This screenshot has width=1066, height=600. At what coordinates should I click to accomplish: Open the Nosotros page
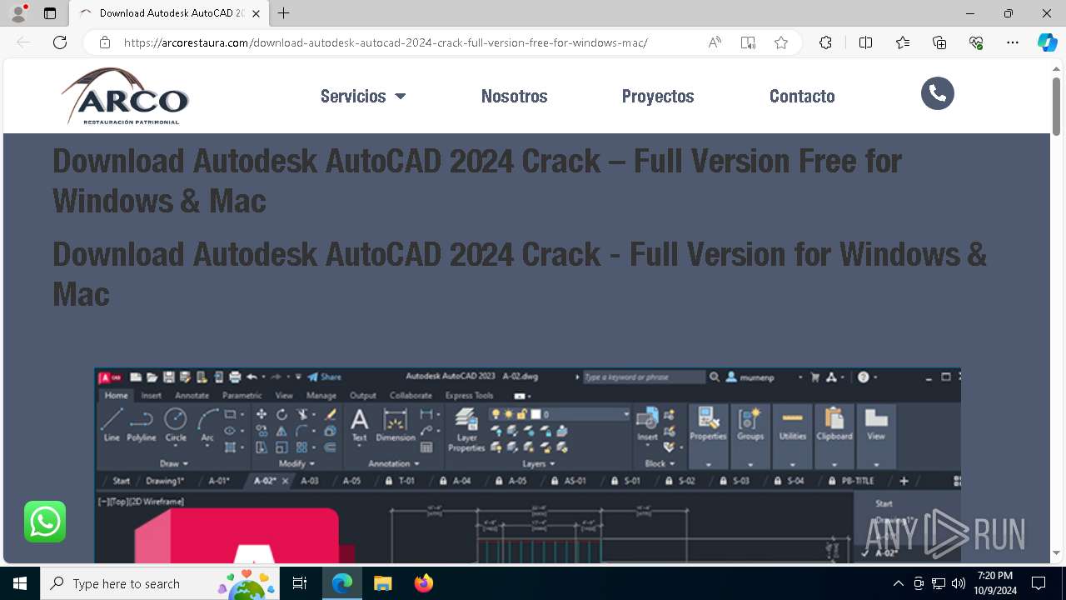(x=514, y=96)
